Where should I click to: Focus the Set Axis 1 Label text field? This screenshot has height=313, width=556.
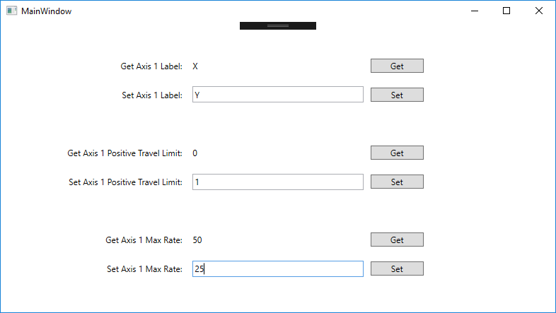[277, 95]
